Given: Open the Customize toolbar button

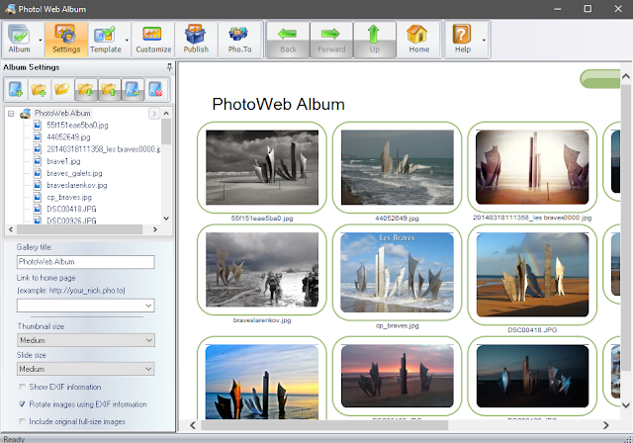Looking at the screenshot, I should pos(153,40).
